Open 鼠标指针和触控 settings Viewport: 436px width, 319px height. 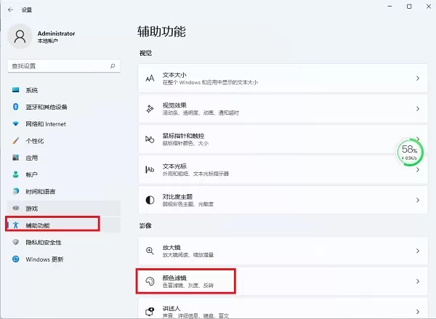(283, 139)
